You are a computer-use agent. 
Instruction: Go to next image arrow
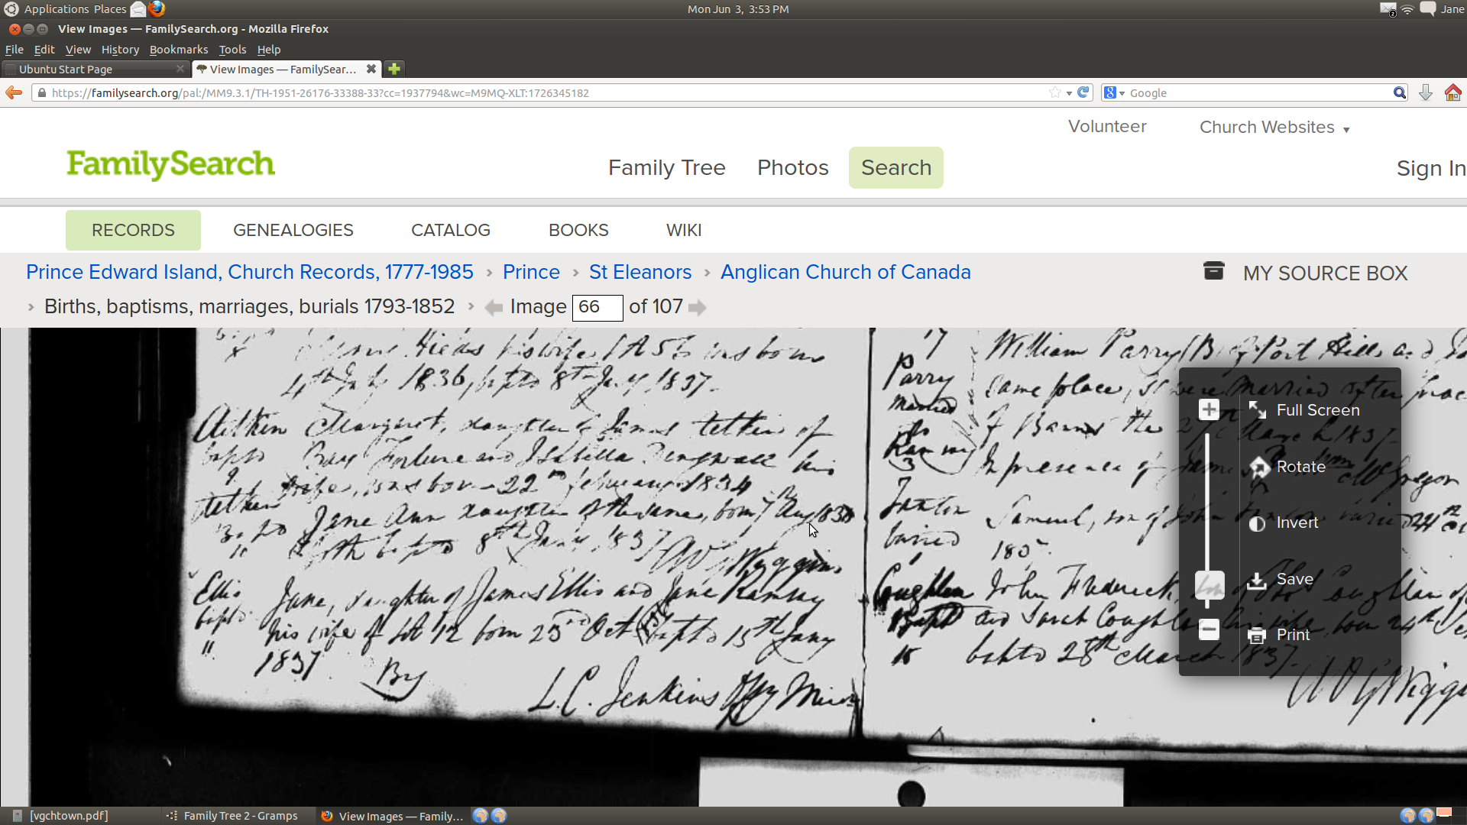pos(697,308)
